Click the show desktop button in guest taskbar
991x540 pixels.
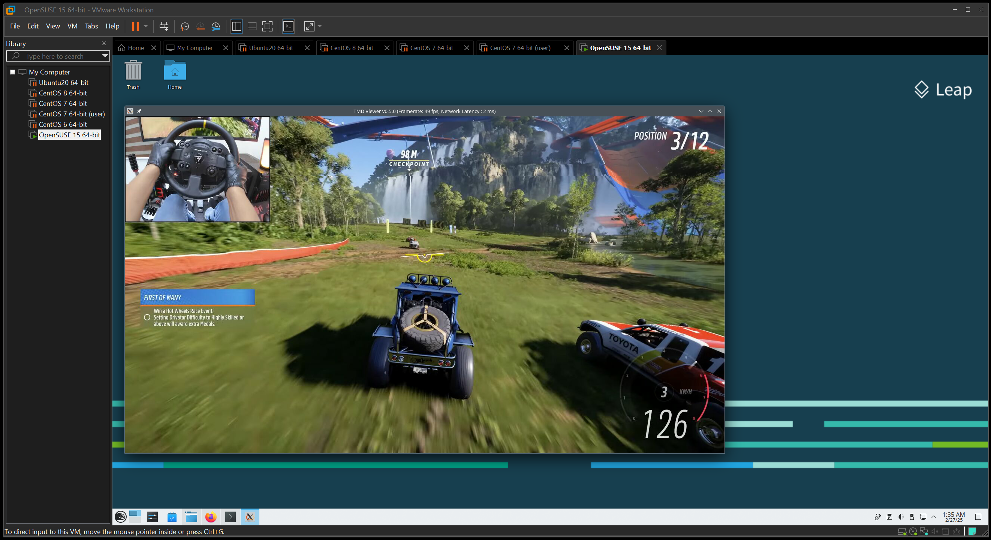pyautogui.click(x=978, y=517)
